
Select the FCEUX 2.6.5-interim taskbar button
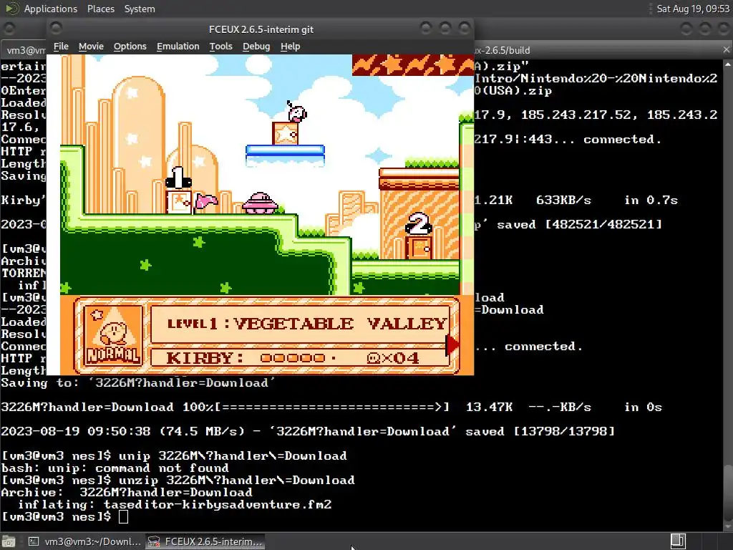tap(205, 541)
